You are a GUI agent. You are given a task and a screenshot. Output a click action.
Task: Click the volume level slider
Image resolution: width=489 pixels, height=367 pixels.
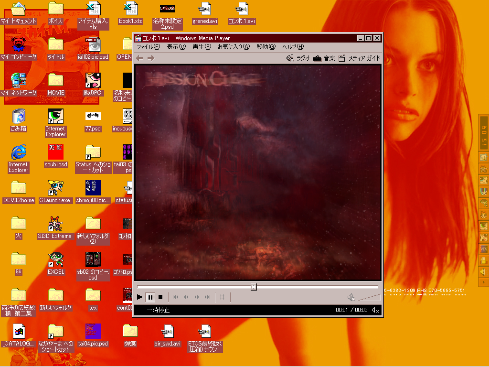click(369, 297)
